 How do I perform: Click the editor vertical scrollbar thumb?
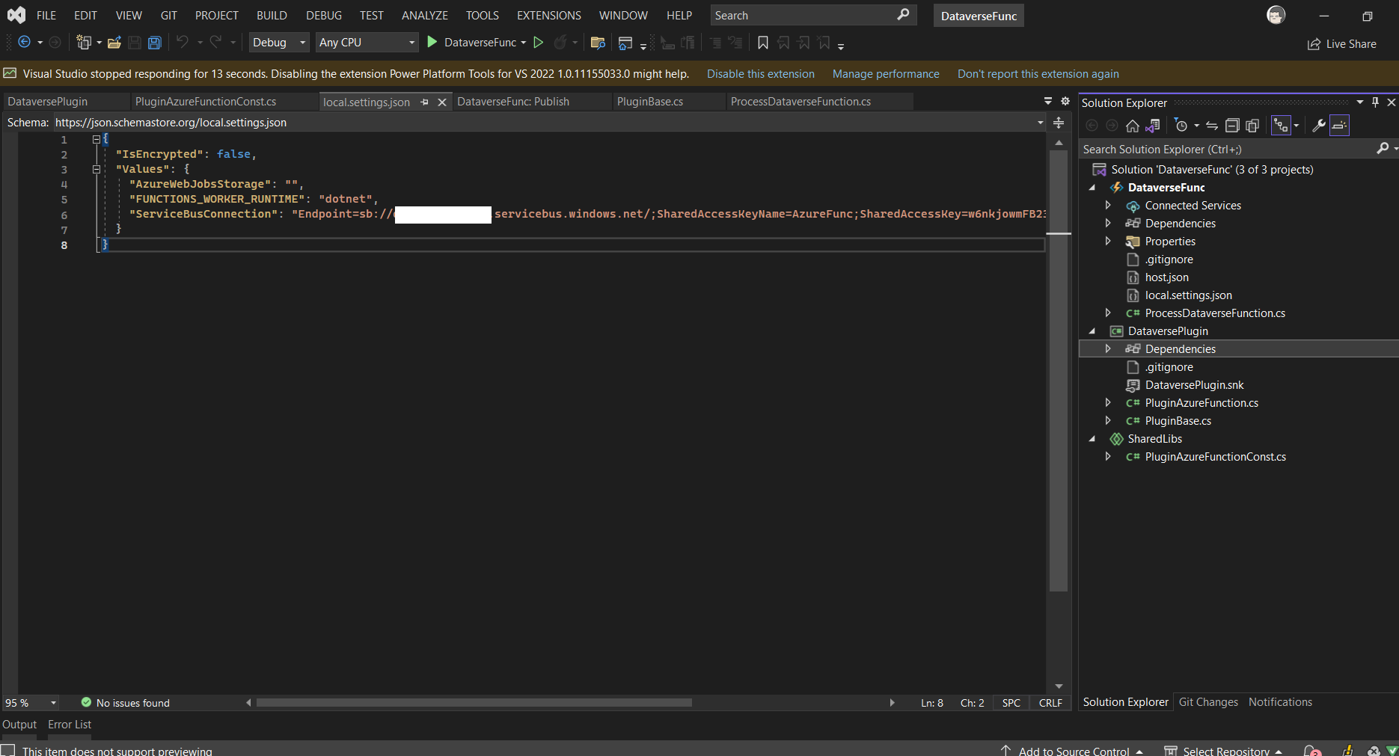1059,371
